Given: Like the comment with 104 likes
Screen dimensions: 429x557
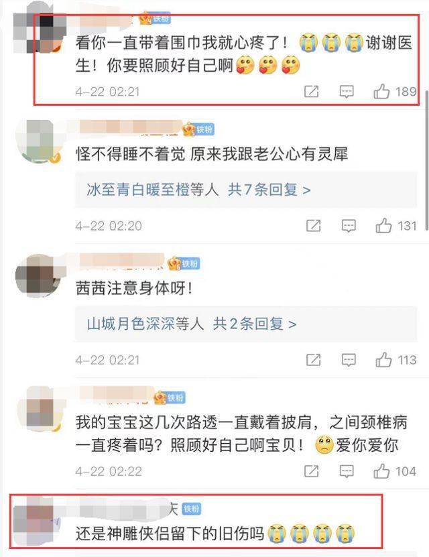Looking at the screenshot, I should pos(382,471).
